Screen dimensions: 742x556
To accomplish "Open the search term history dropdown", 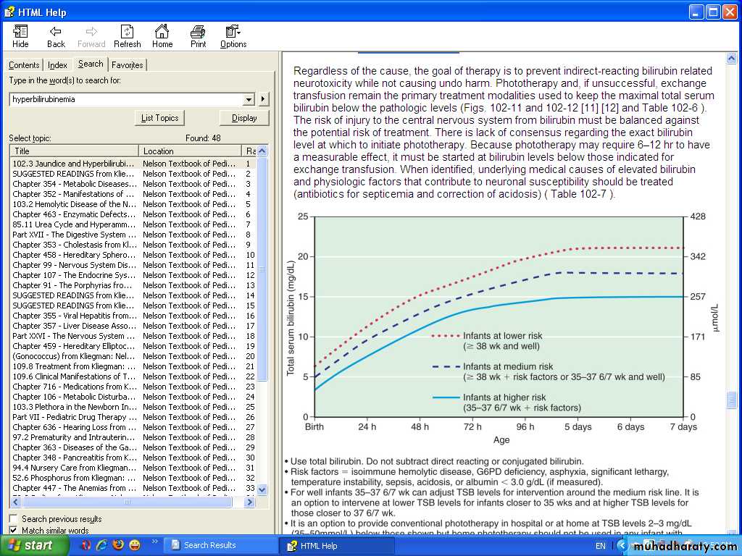I will pyautogui.click(x=249, y=99).
